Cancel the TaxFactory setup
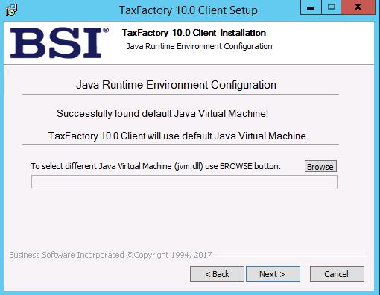Screen dimensions: 380x295 (337, 274)
